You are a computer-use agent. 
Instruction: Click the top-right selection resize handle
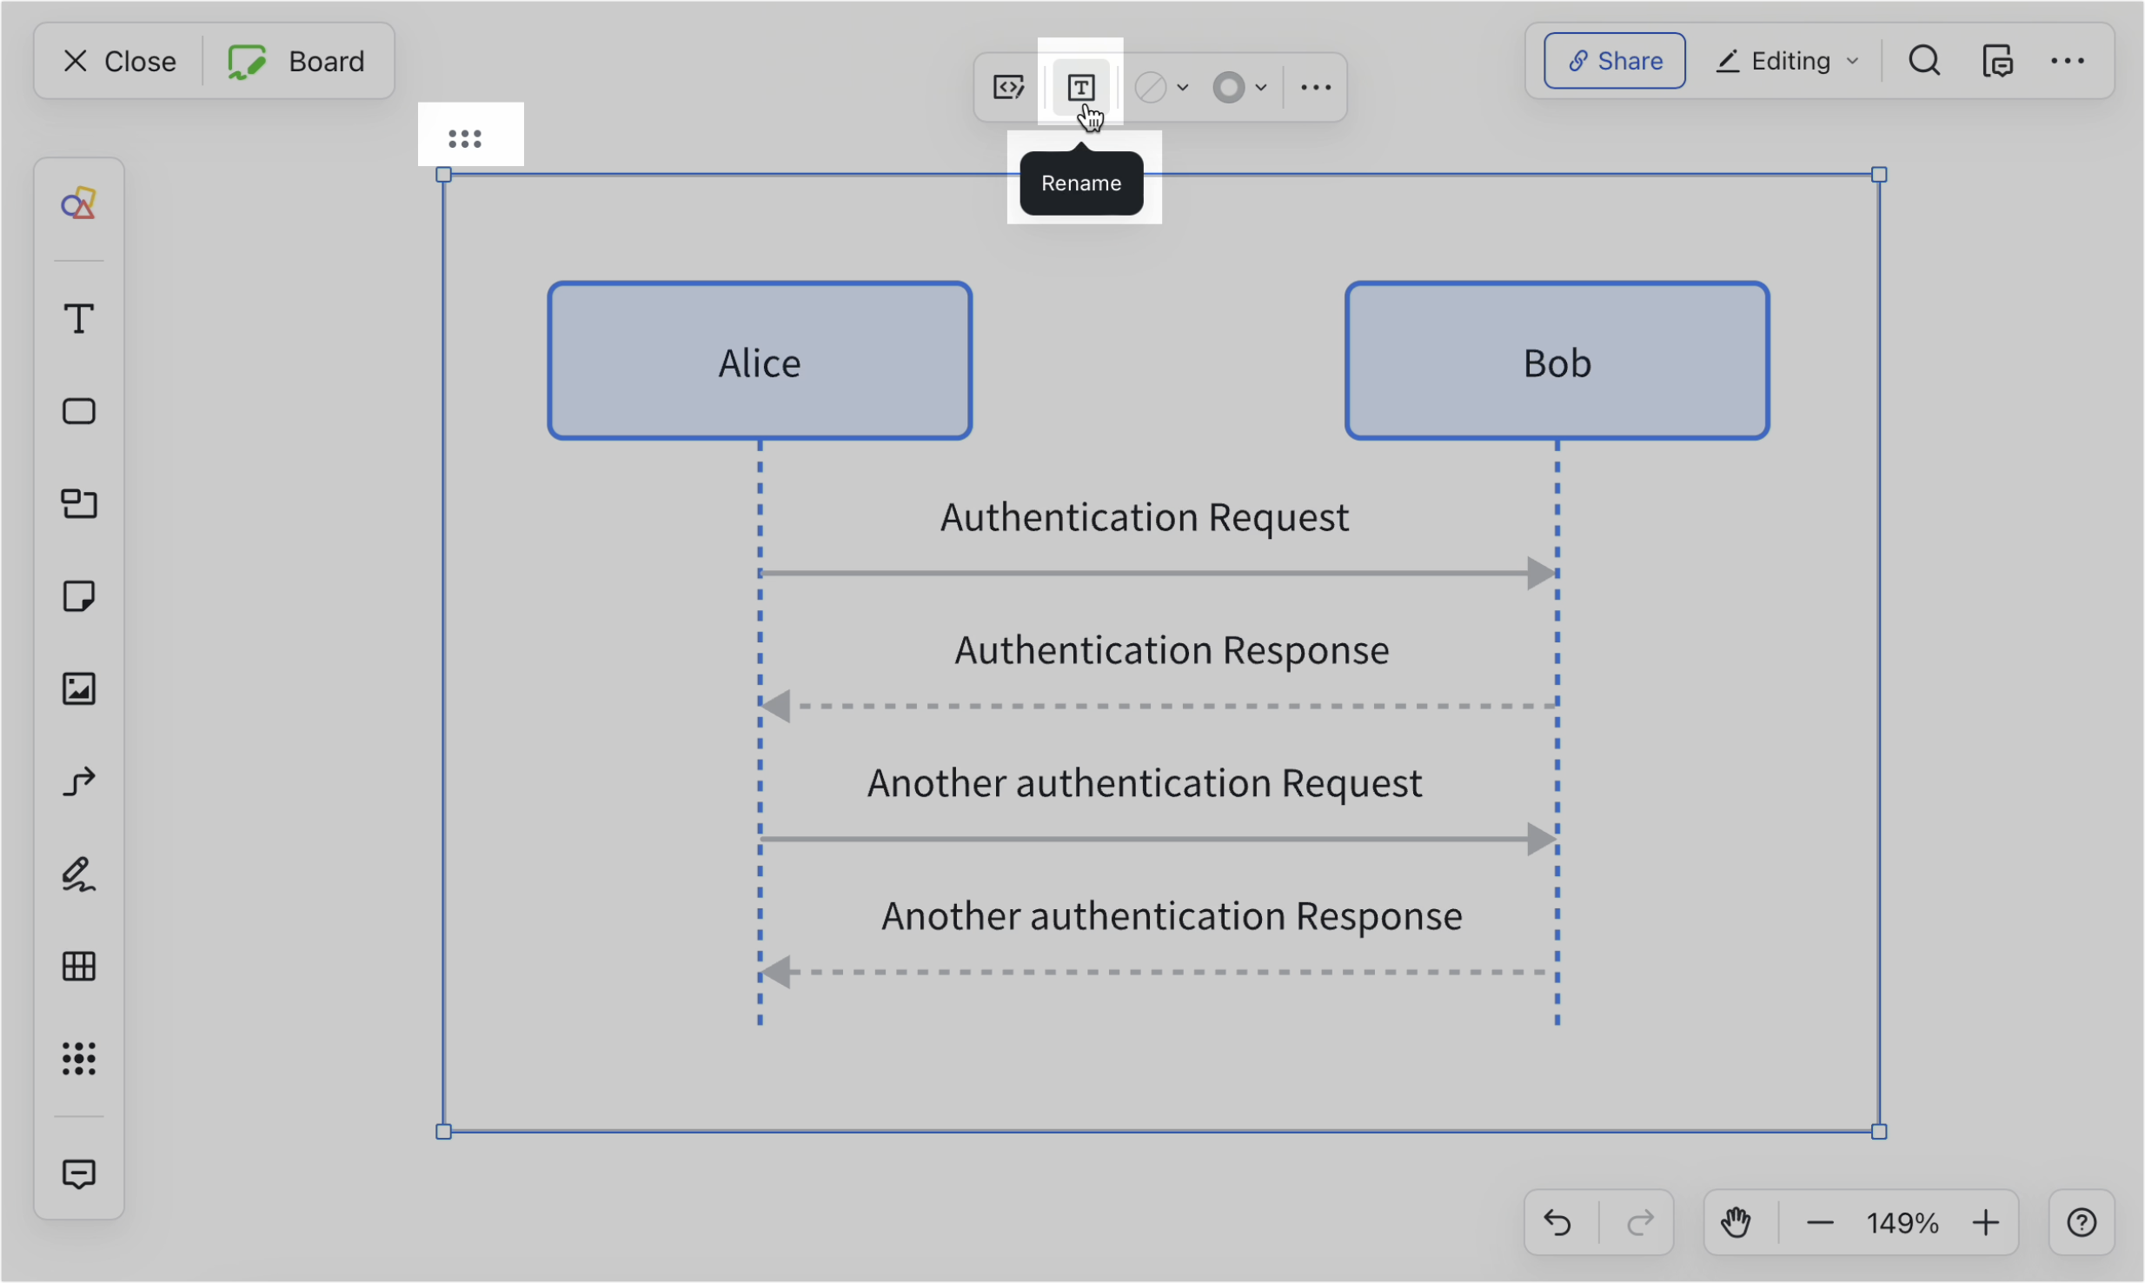(x=1879, y=175)
